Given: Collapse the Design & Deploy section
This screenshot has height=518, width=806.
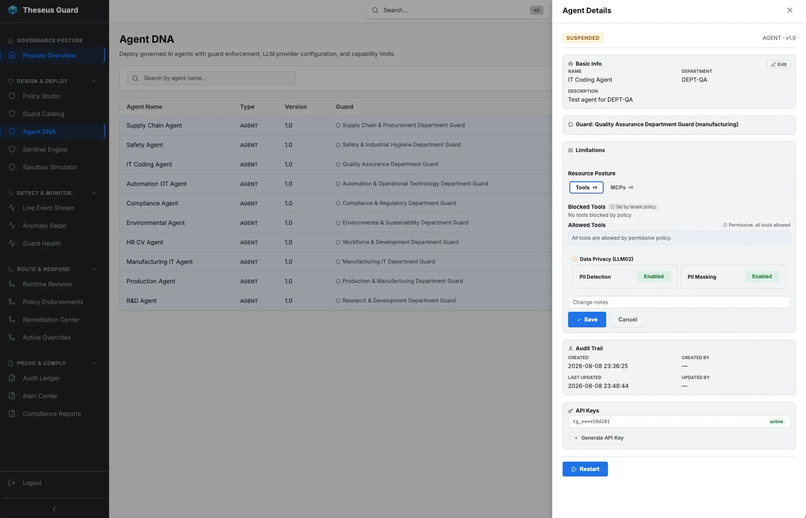Looking at the screenshot, I should coord(94,81).
